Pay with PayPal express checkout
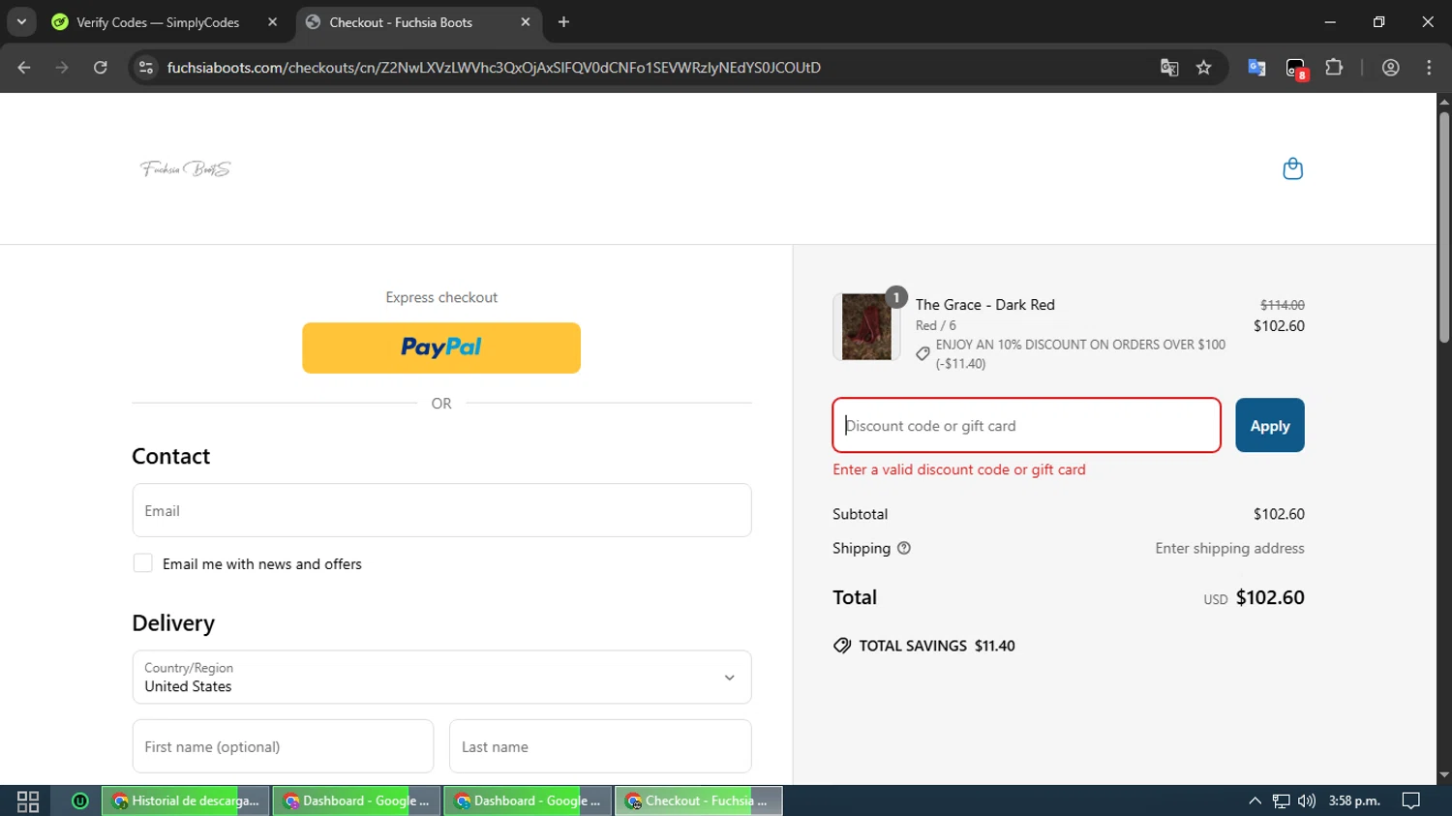1452x816 pixels. [x=441, y=348]
